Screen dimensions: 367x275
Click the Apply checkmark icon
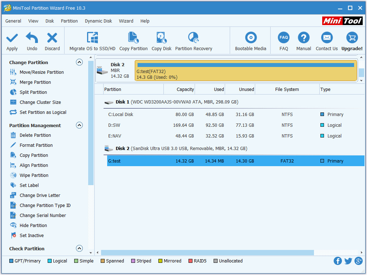coord(12,38)
